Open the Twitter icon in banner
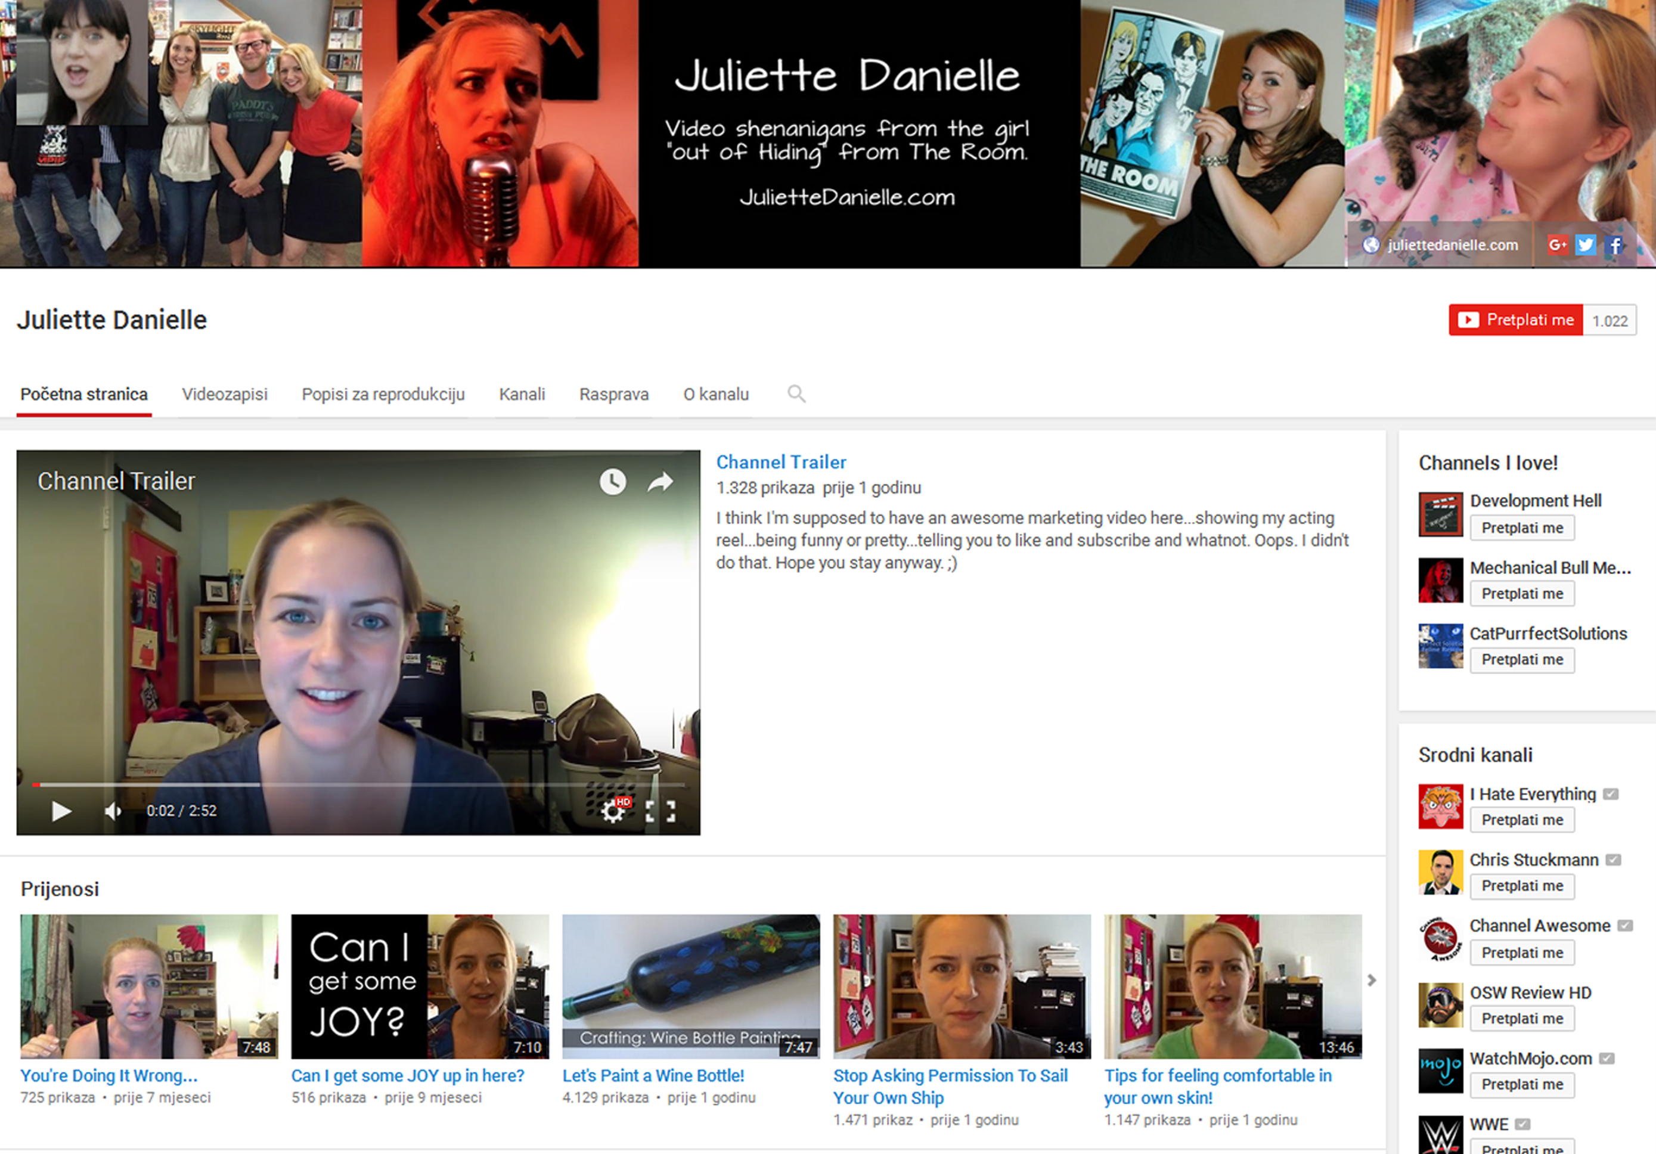Viewport: 1656px width, 1154px height. click(1585, 245)
